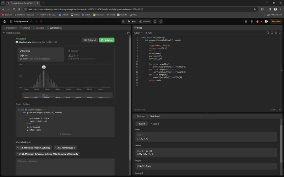Go back to All Submissions
Screen dimensions: 284x177
(12, 33)
